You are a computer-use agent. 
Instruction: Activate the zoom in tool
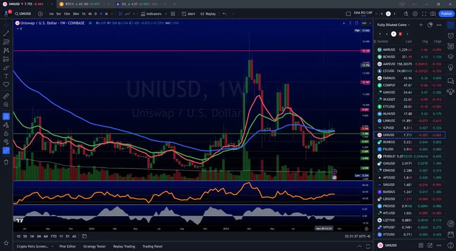pos(6,104)
